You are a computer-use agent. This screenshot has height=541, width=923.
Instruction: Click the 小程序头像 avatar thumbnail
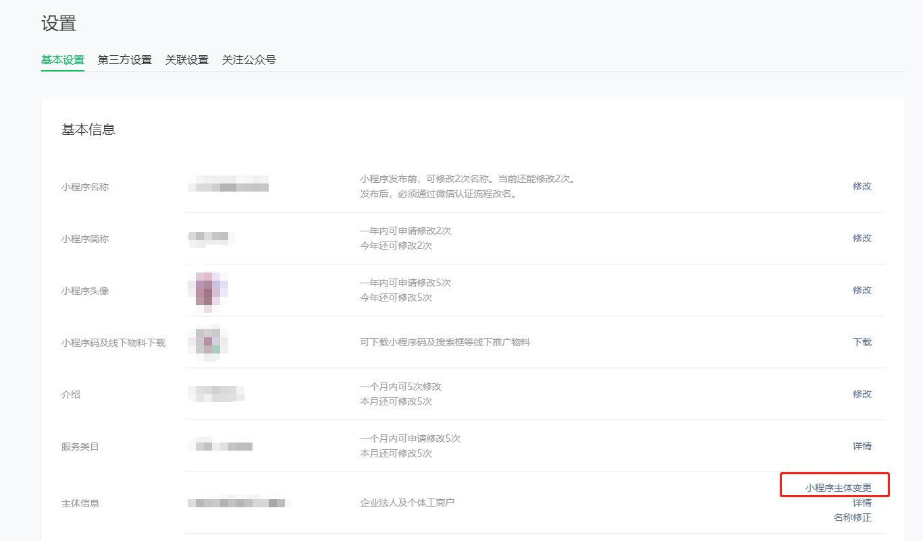click(x=208, y=291)
